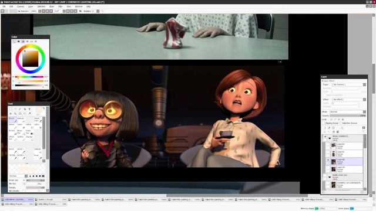Choose the Pencil brush preset

(13, 120)
